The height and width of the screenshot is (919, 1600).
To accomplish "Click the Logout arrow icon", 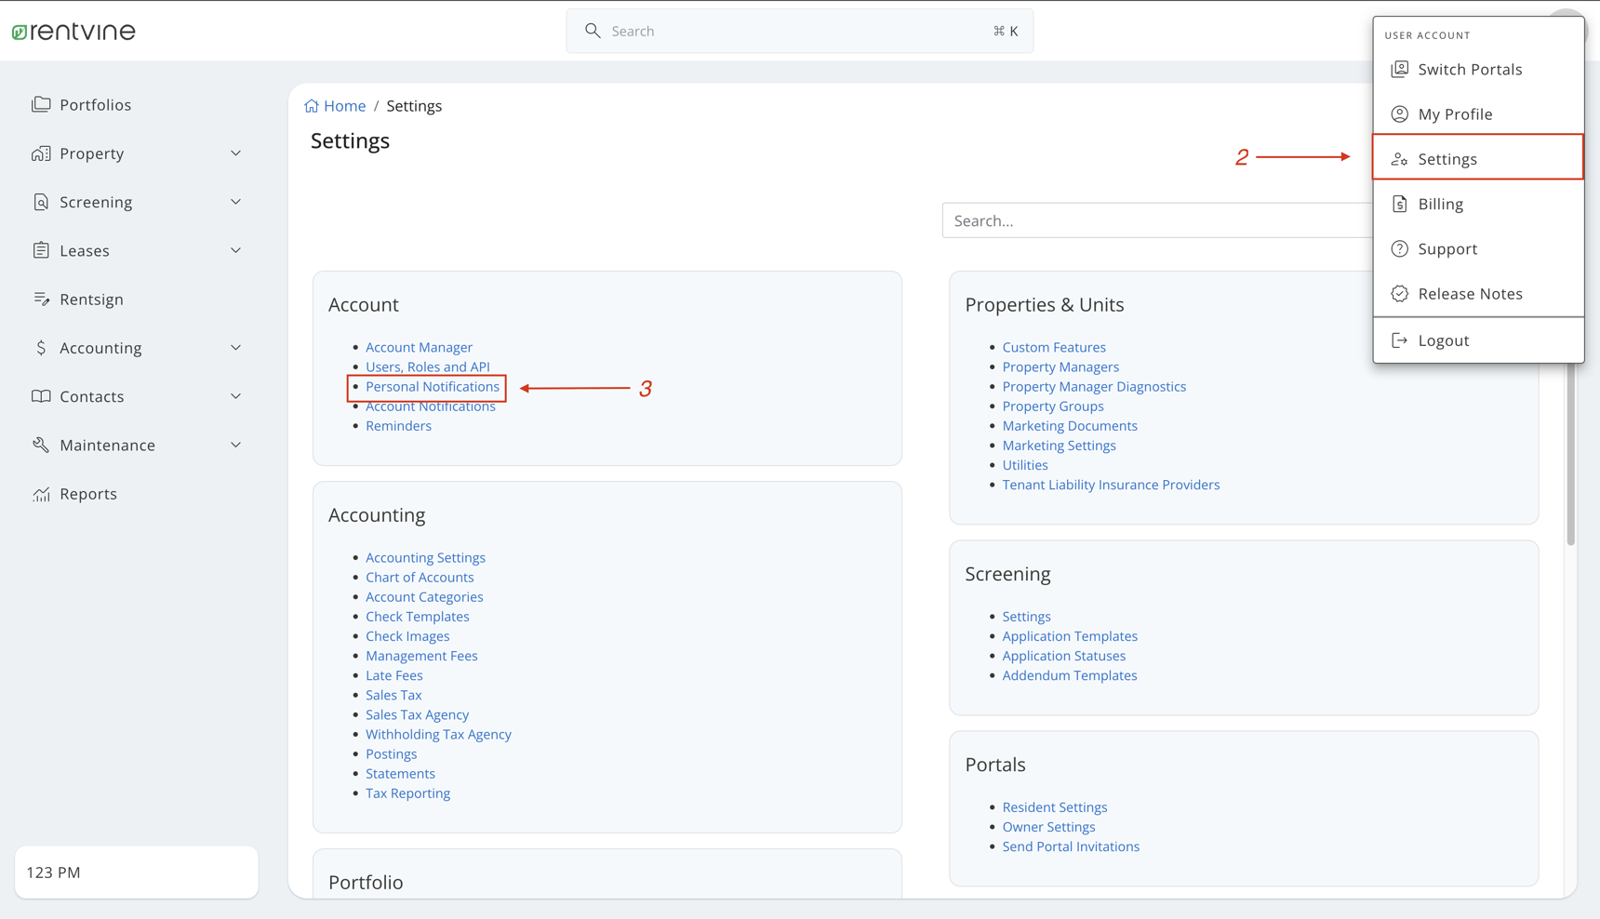I will click(1399, 340).
